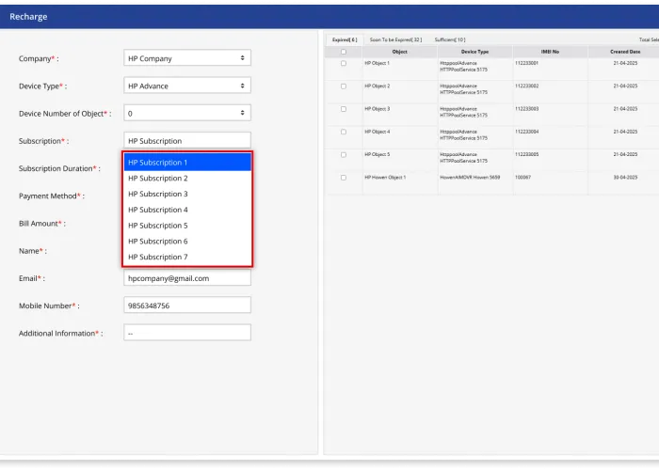Select HP Subscription 1 from the list

point(187,163)
